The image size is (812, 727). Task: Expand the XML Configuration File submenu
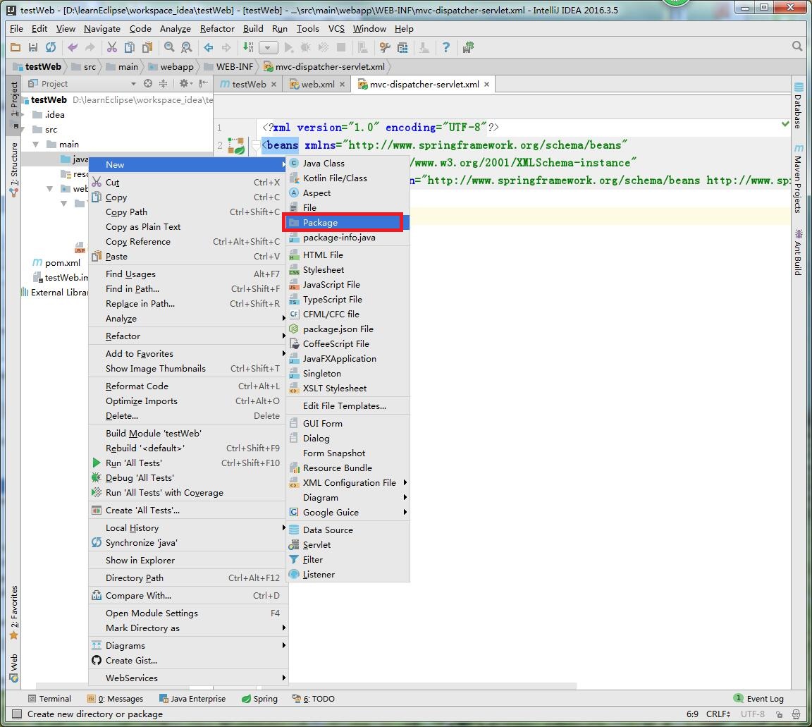[347, 482]
